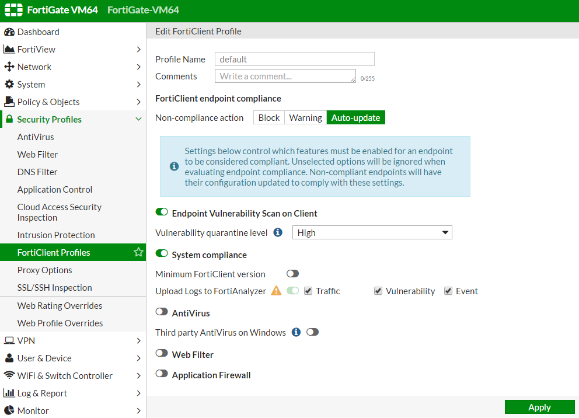Uncheck the Traffic logs checkbox
Screen dimensions: 579x418
tap(308, 291)
